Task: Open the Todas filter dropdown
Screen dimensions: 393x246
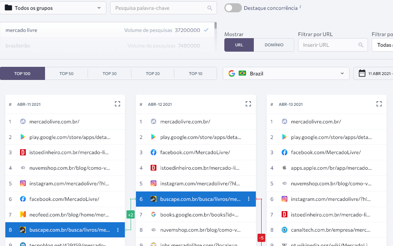Action: (382, 45)
